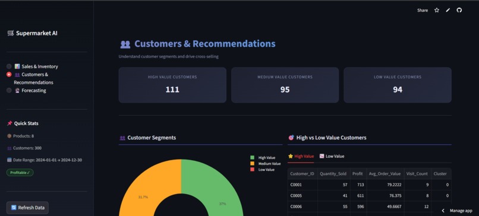The width and height of the screenshot is (479, 216).
Task: Sort by the Avg_Order_Value column header
Action: point(385,174)
